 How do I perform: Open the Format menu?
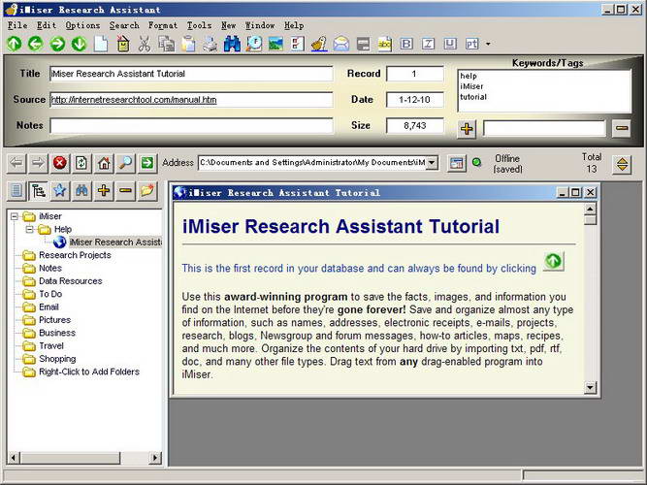(x=163, y=25)
